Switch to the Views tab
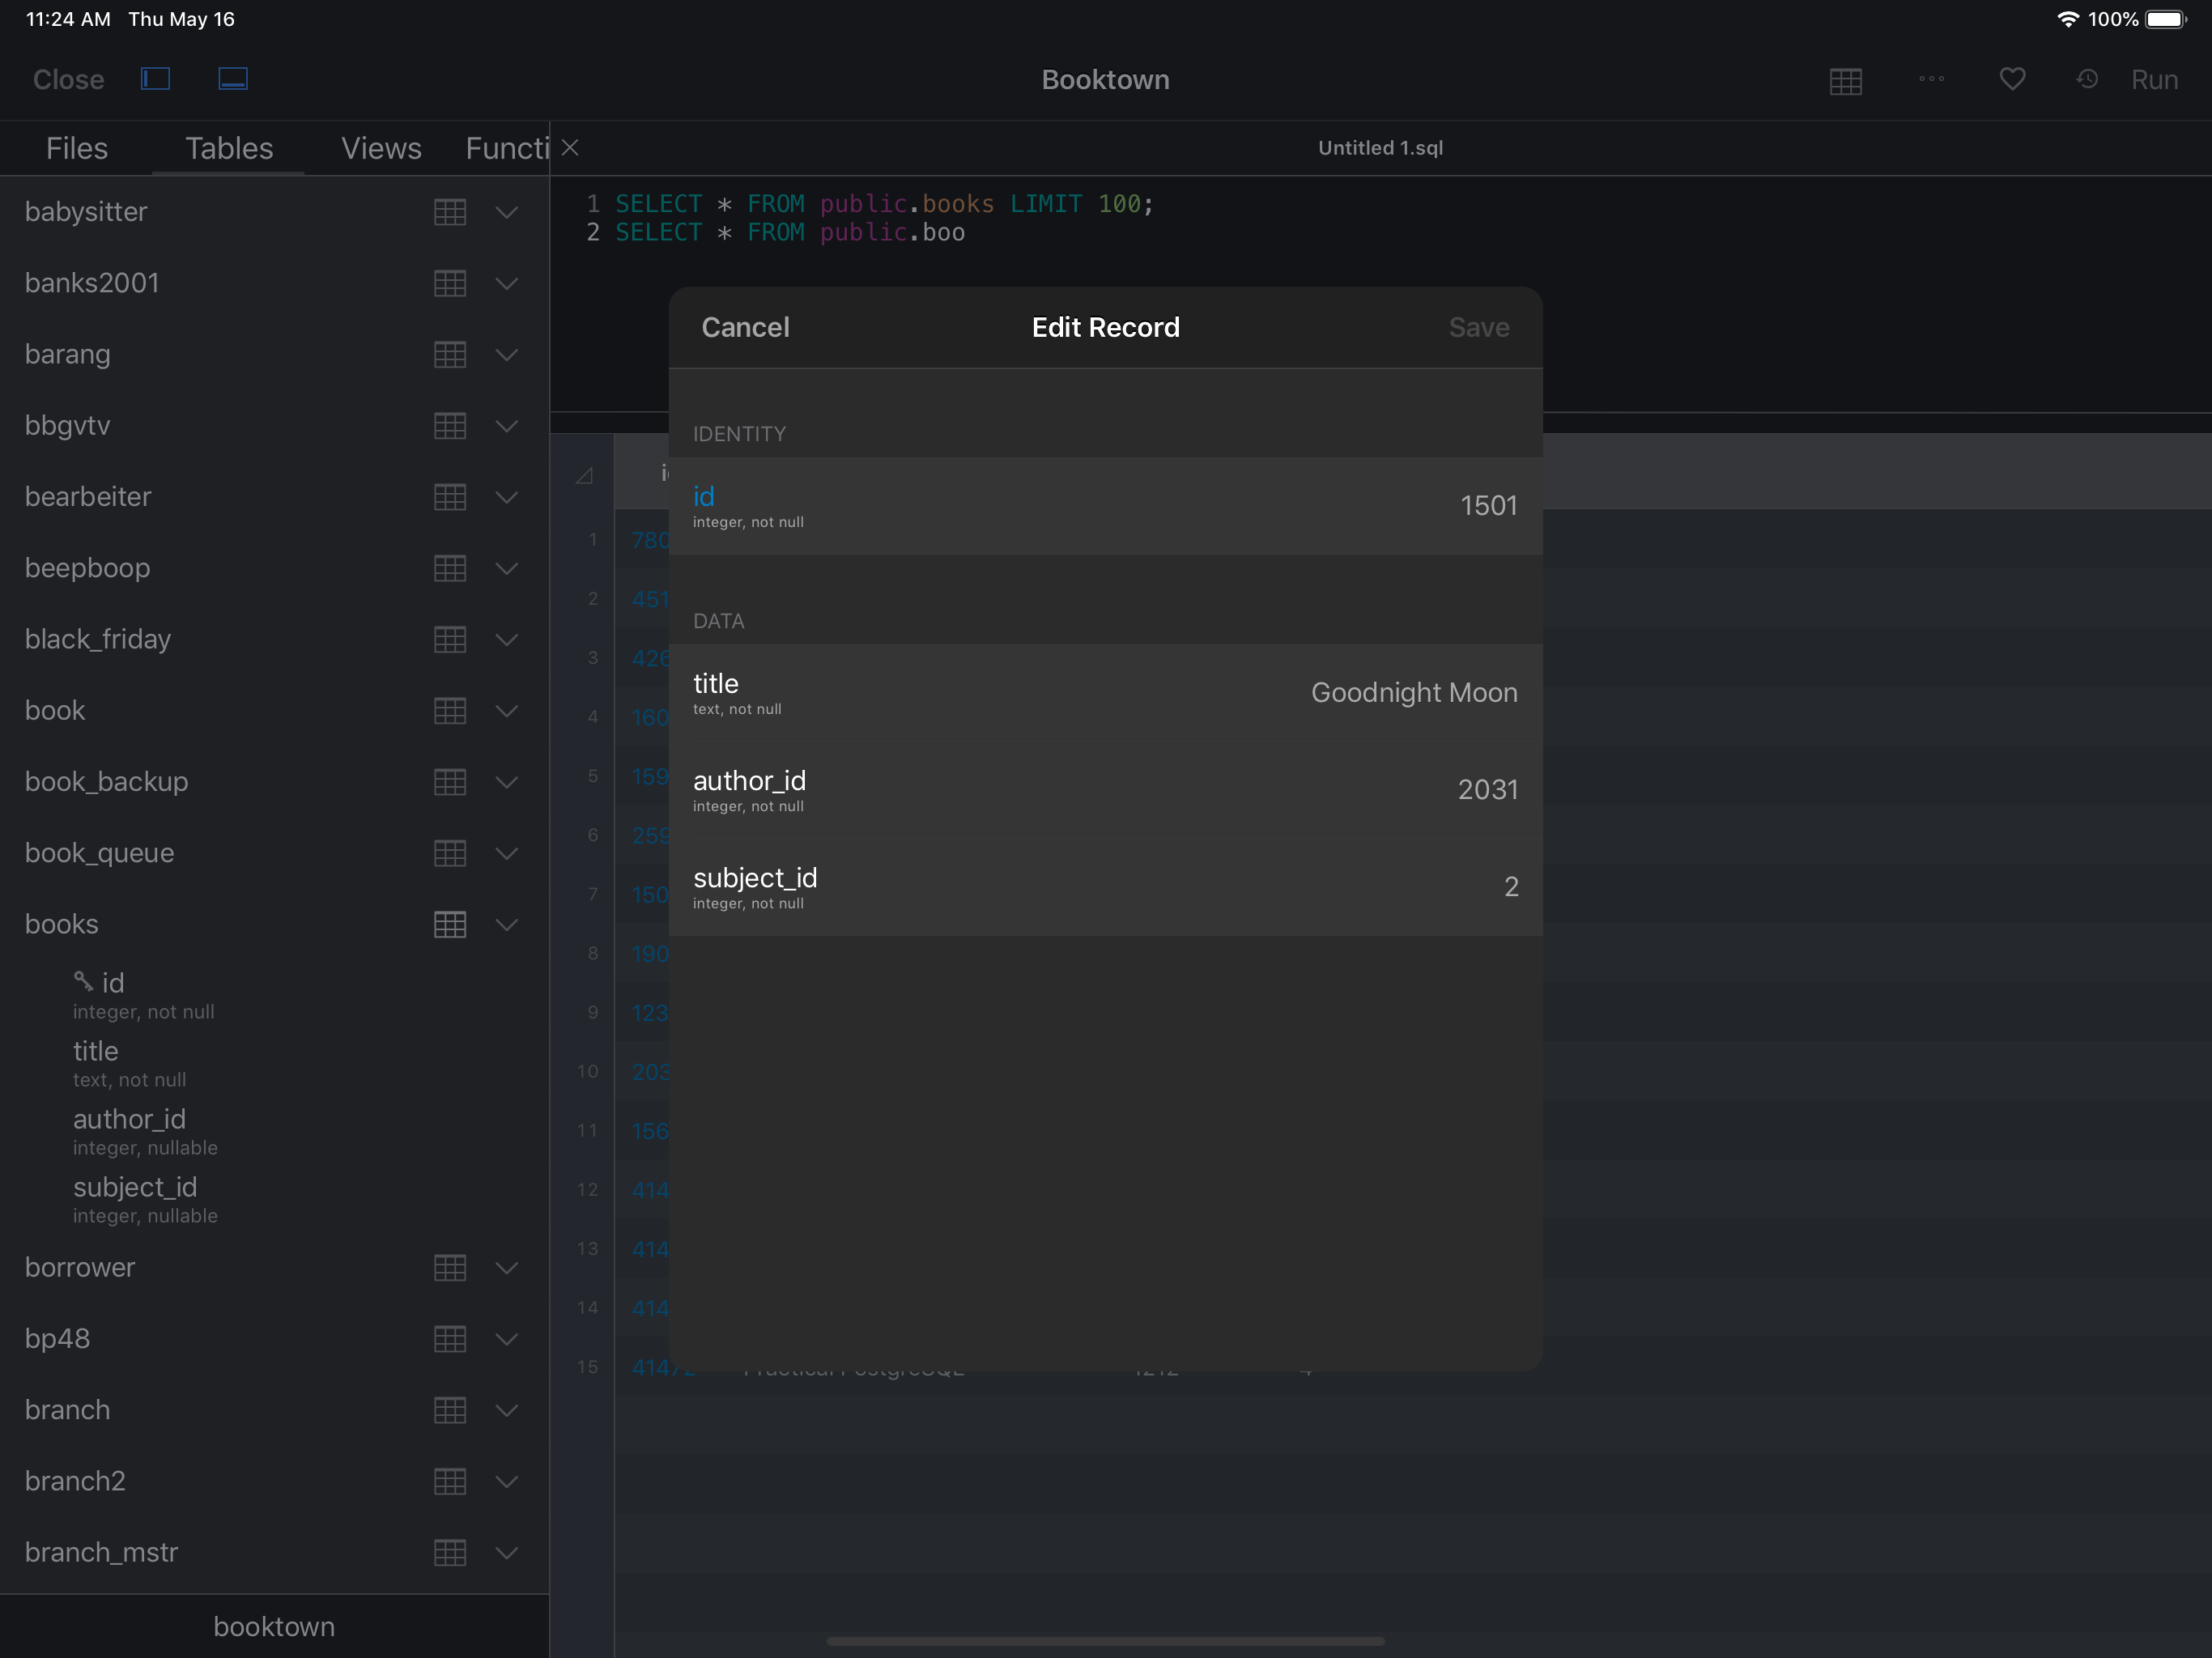This screenshot has height=1658, width=2212. click(x=381, y=148)
